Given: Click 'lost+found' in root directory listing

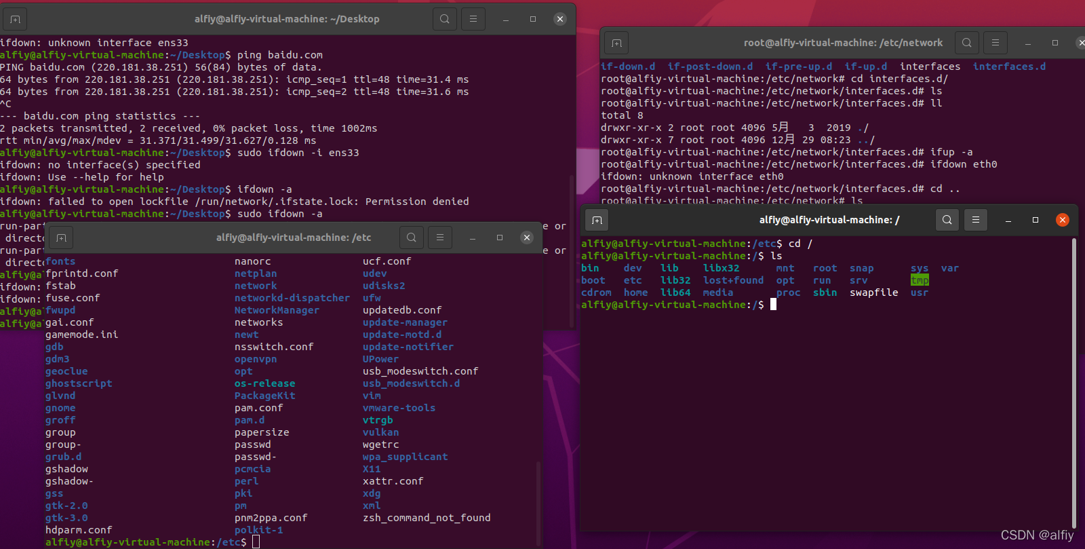Looking at the screenshot, I should (733, 280).
